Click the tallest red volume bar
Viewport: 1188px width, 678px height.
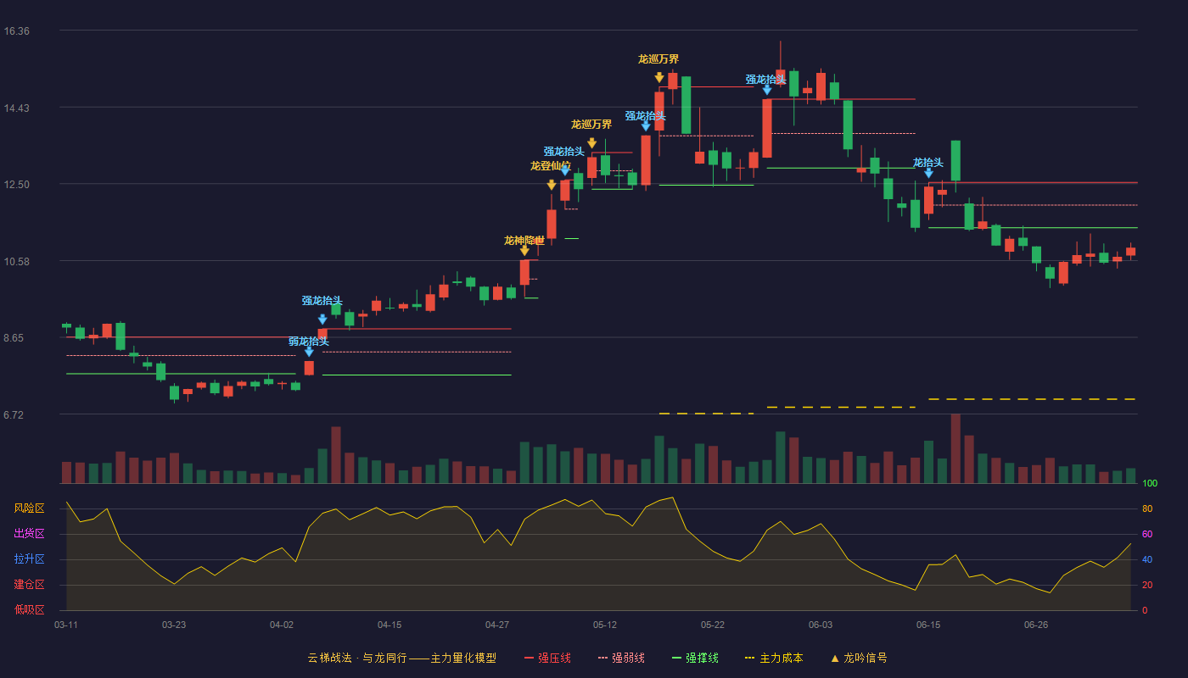(955, 448)
